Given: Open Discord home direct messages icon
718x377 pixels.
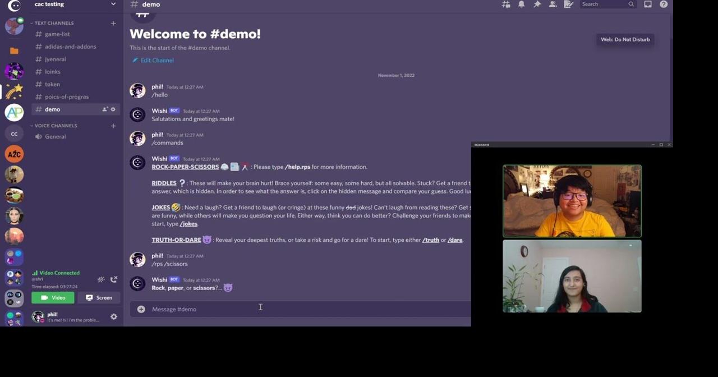Looking at the screenshot, I should [x=14, y=5].
